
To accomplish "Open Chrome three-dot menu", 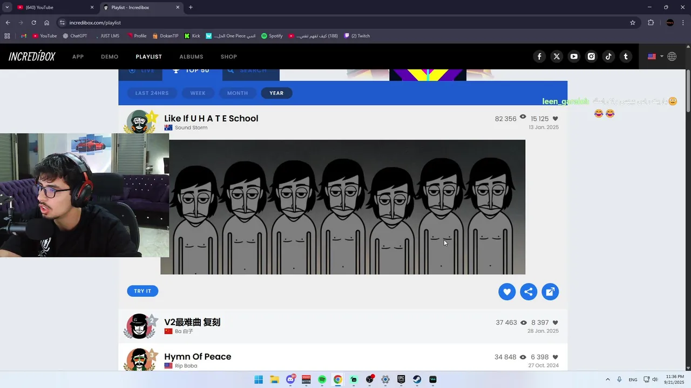I will (x=683, y=23).
